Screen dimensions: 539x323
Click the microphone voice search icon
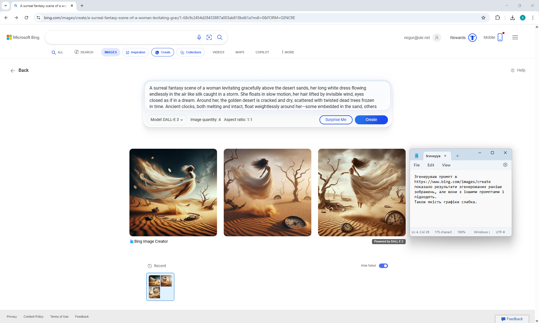tap(199, 37)
